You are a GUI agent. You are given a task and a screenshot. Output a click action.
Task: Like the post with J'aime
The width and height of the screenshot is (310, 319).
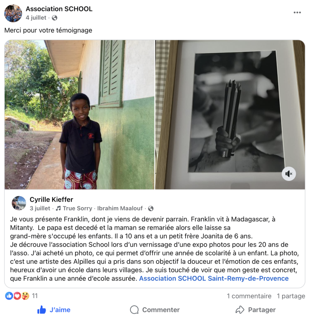[54, 310]
